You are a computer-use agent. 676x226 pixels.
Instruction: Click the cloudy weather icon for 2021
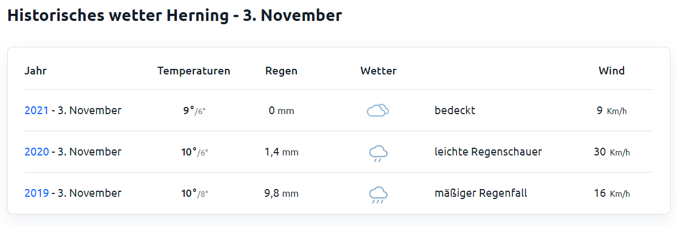(x=378, y=111)
